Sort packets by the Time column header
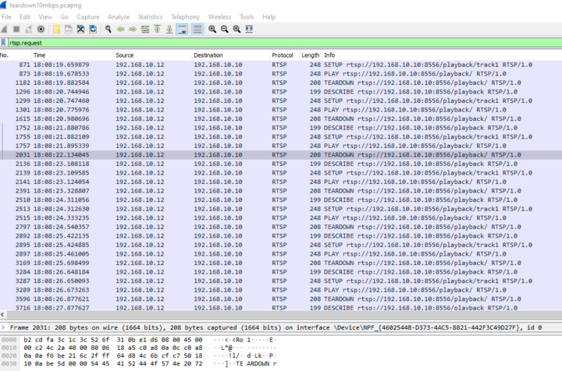Image resolution: width=562 pixels, height=371 pixels. (x=39, y=55)
